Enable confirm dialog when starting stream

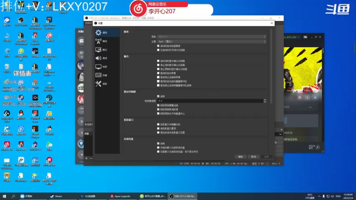[x=158, y=61]
